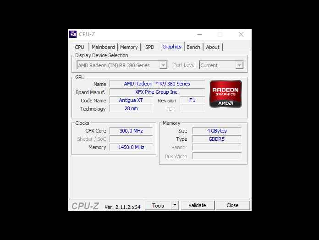The height and width of the screenshot is (240, 319).
Task: Click the Board Manuf. label
Action: (x=91, y=92)
